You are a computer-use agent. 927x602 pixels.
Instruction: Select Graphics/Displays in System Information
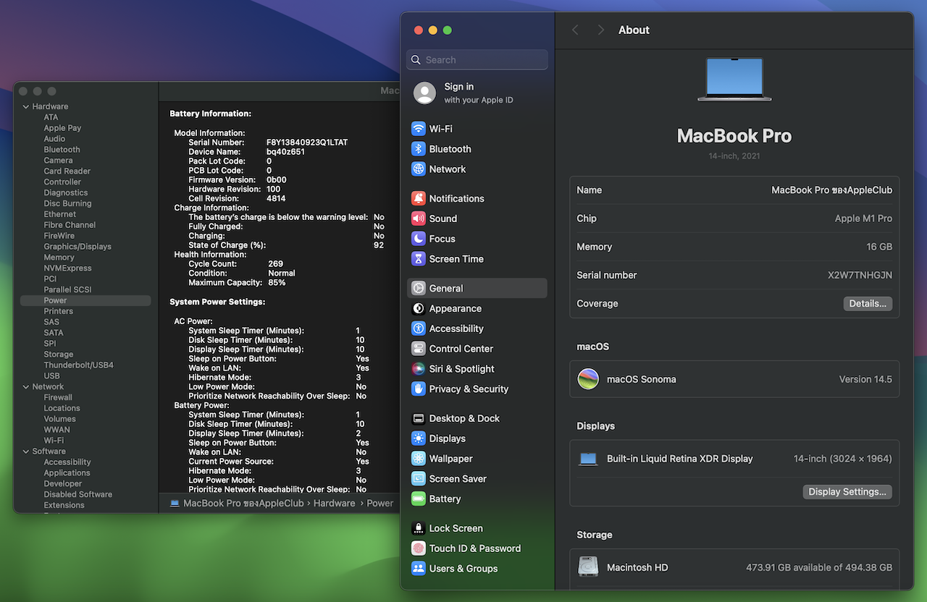(77, 247)
